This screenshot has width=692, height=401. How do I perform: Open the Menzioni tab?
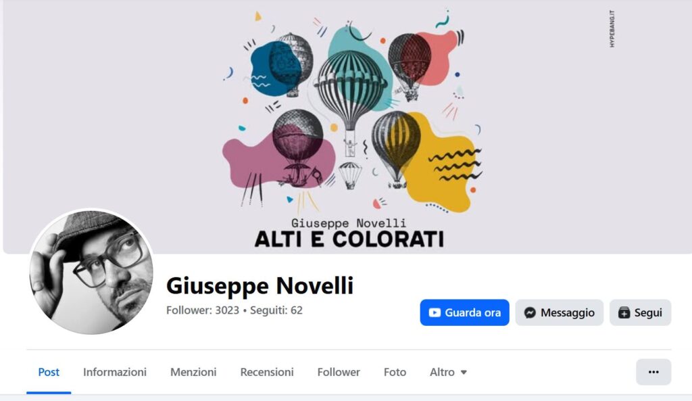pos(193,373)
